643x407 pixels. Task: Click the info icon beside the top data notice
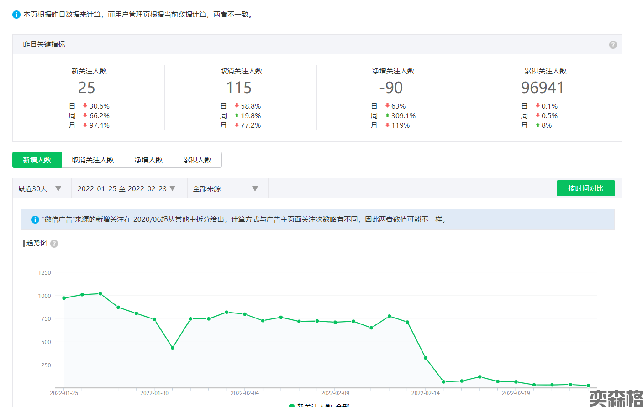(16, 15)
